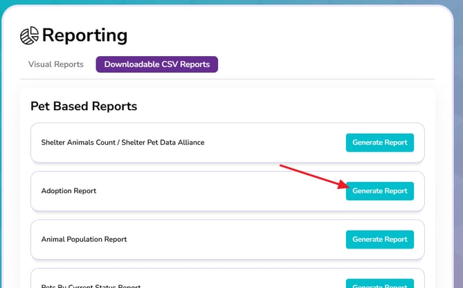Click the teal background outside the panel

point(459,147)
